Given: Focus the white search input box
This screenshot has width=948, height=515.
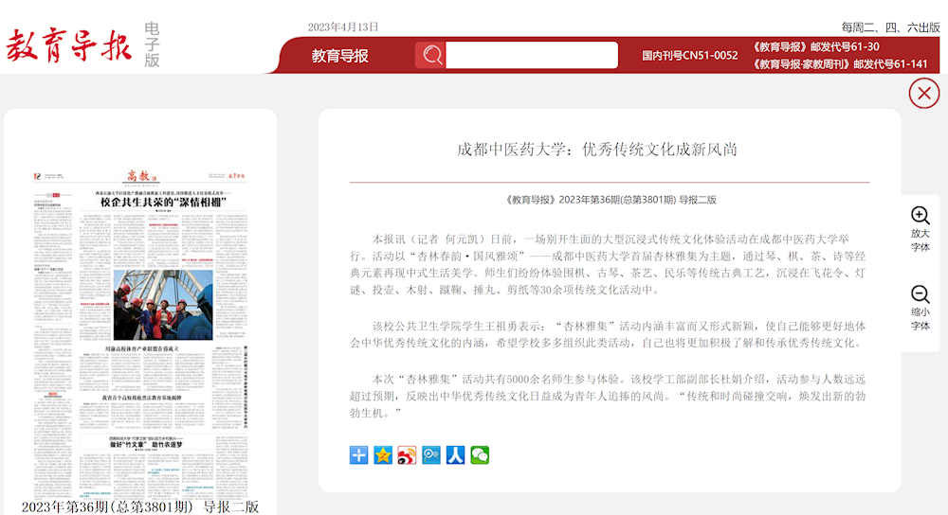Looking at the screenshot, I should point(531,56).
